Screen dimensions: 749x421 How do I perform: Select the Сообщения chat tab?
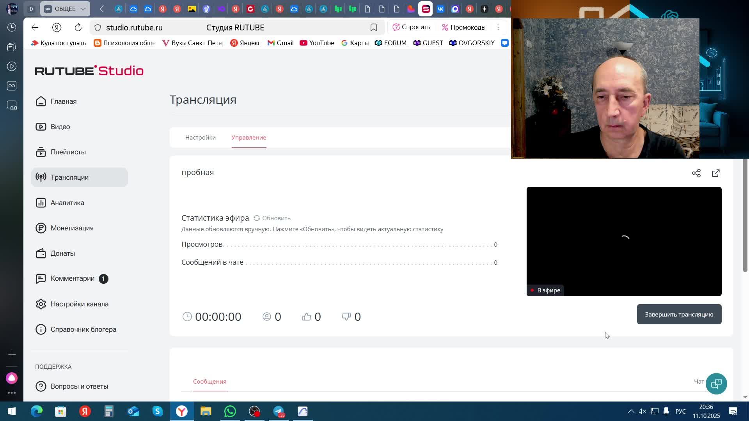209,382
